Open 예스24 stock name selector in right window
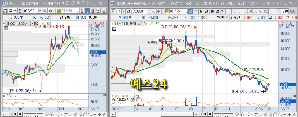The image size is (298, 117). pyautogui.click(x=176, y=11)
